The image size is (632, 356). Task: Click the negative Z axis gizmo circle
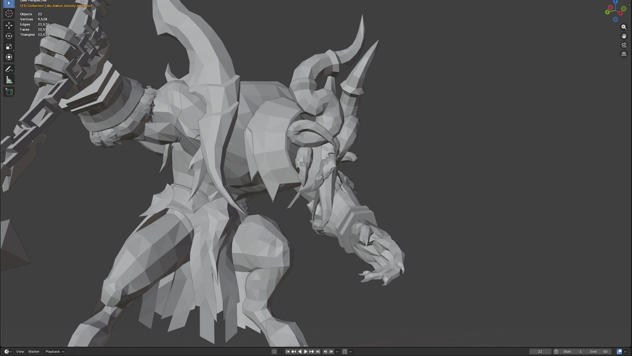tap(615, 19)
